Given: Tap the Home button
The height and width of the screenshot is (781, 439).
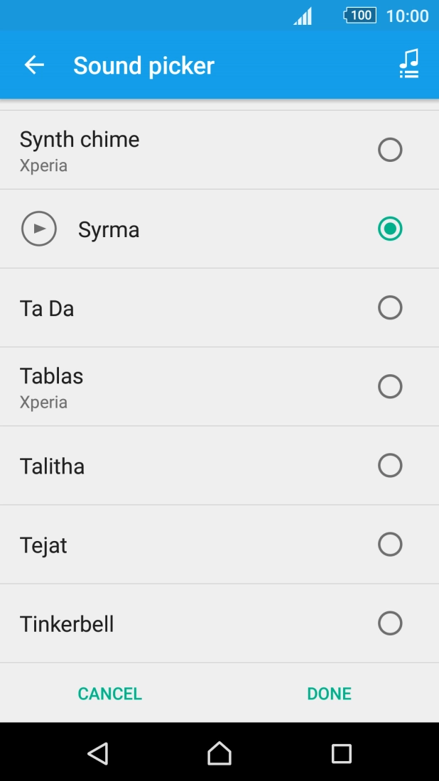Looking at the screenshot, I should [x=220, y=755].
